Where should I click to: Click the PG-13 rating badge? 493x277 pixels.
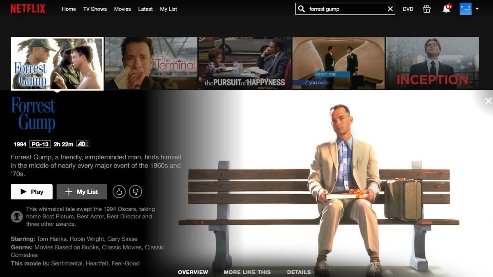coord(40,144)
